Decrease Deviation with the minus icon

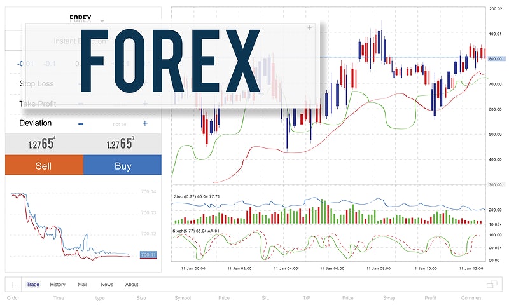coord(81,124)
